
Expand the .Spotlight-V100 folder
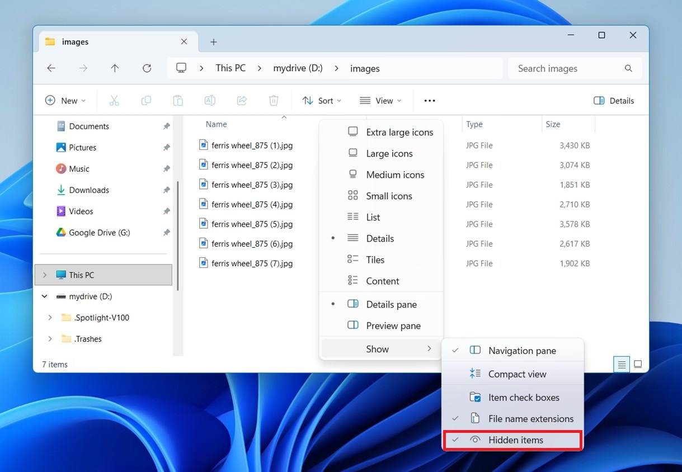click(x=50, y=318)
